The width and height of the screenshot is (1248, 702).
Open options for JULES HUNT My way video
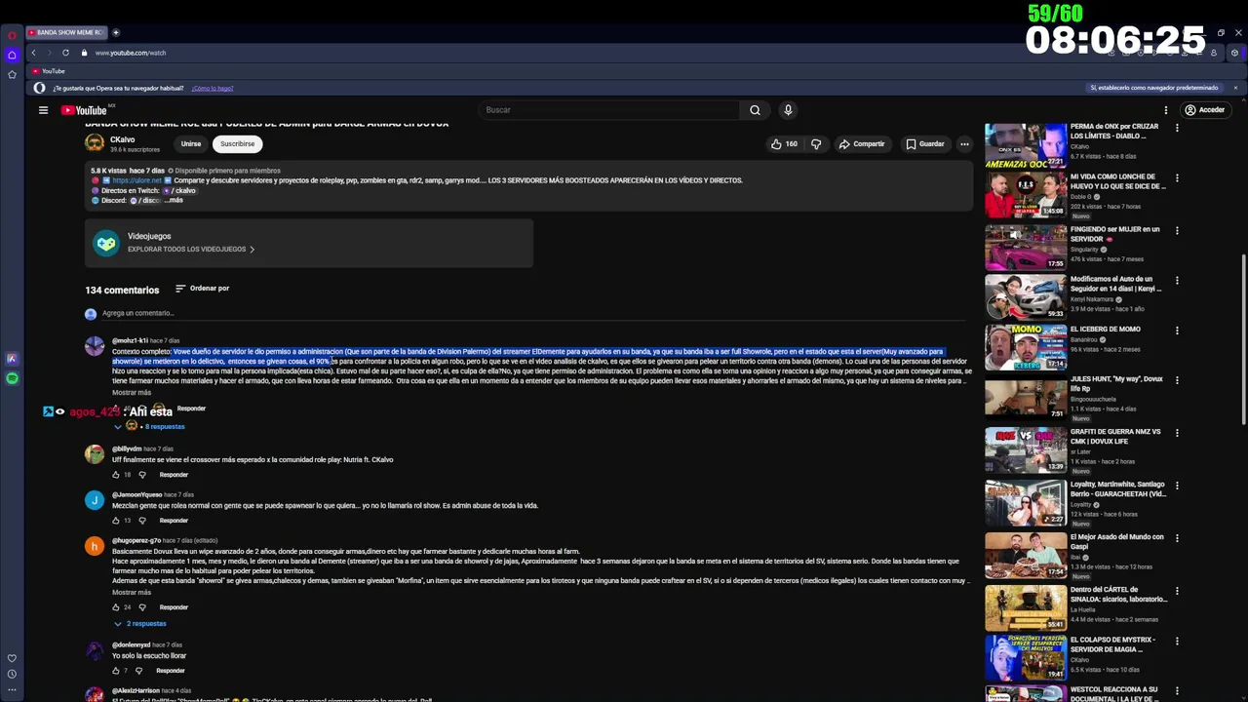(1177, 380)
